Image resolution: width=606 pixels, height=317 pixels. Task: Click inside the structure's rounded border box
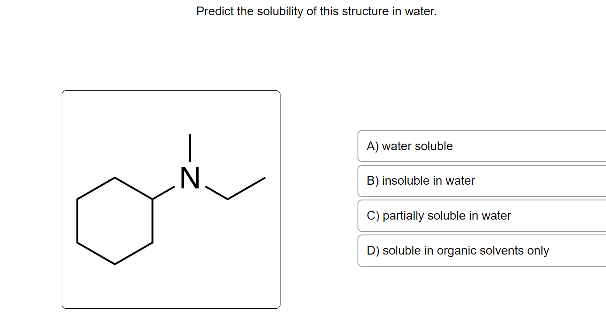[171, 279]
